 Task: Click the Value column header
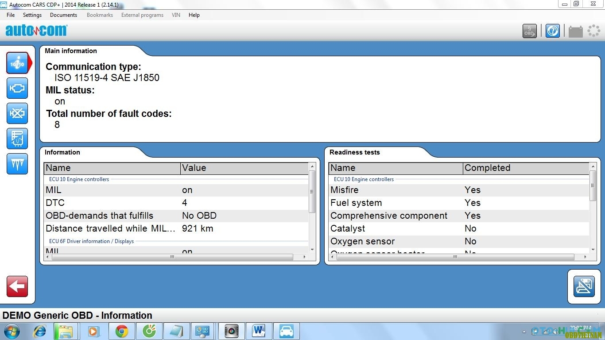244,168
